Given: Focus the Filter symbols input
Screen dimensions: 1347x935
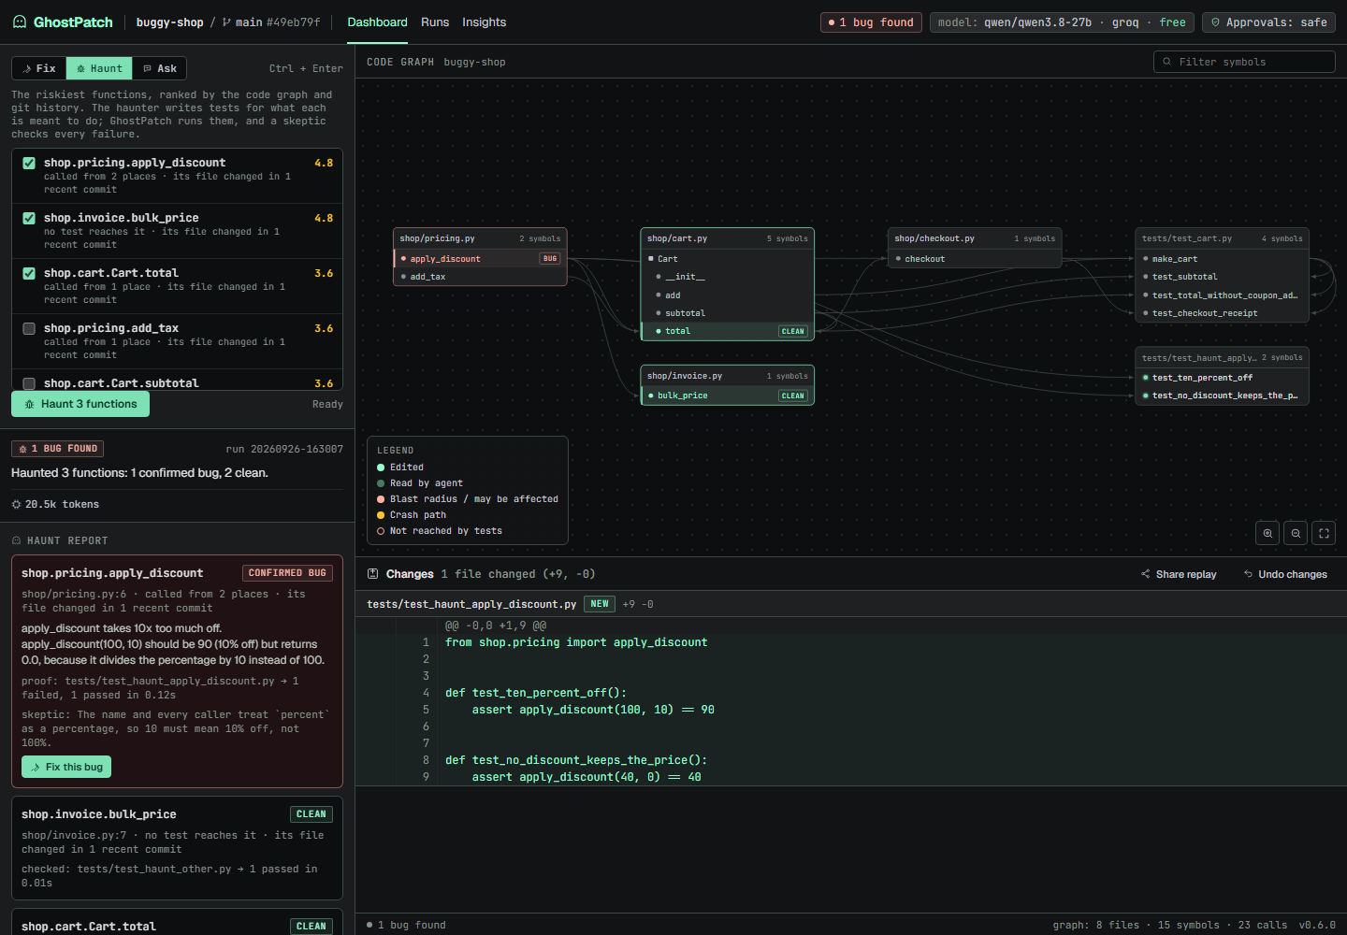Looking at the screenshot, I should [x=1244, y=62].
